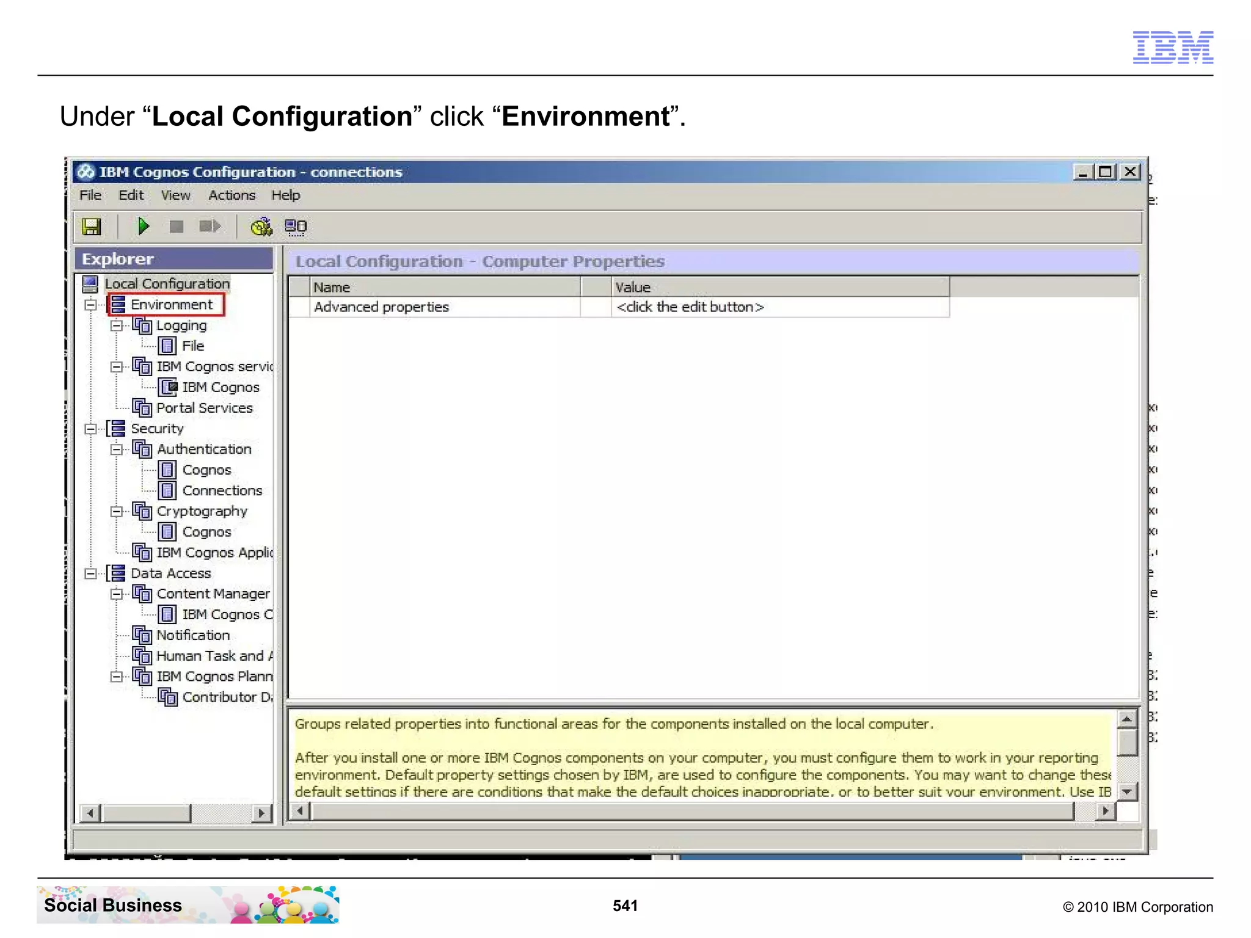Click the Advanced properties value cell

click(780, 307)
